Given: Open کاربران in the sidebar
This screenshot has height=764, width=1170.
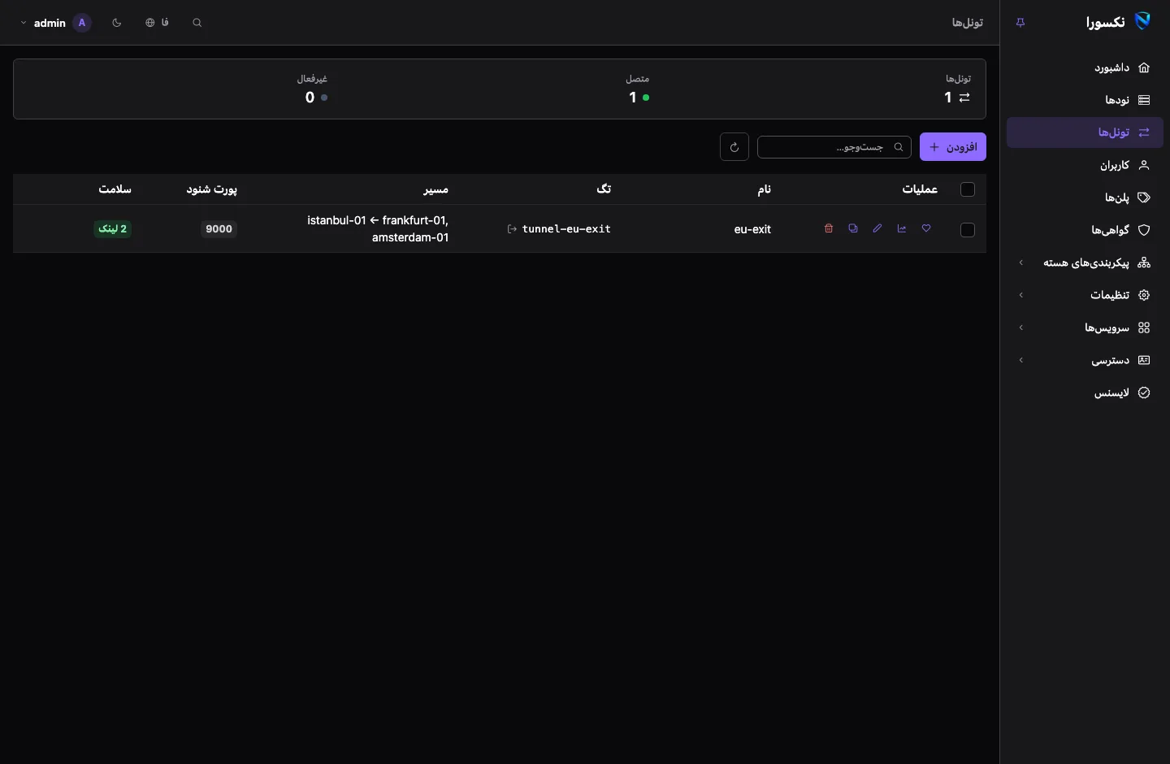Looking at the screenshot, I should (x=1085, y=165).
